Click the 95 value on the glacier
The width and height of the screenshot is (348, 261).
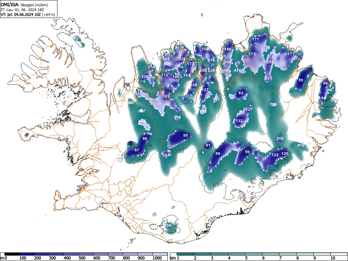click(185, 135)
